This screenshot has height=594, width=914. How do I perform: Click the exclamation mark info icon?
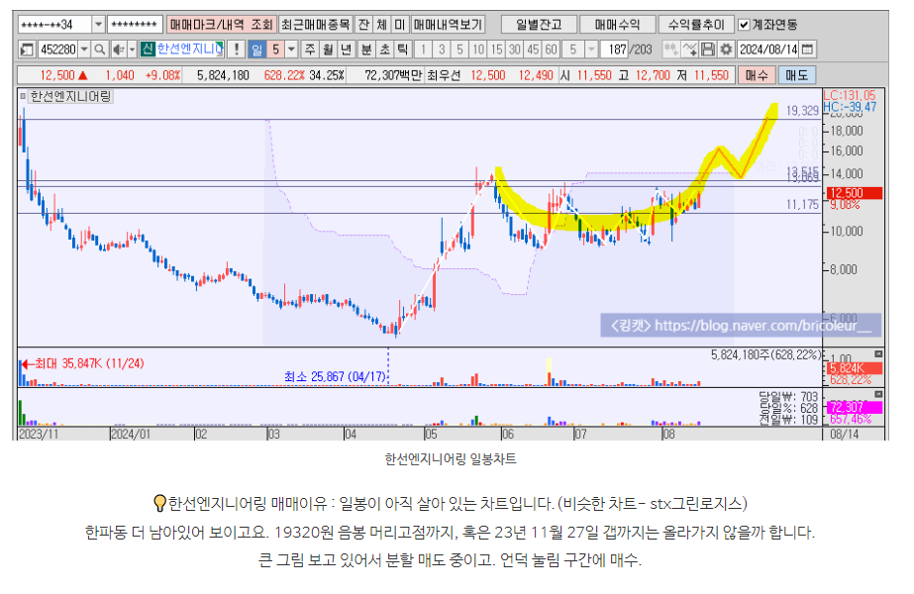tap(237, 49)
